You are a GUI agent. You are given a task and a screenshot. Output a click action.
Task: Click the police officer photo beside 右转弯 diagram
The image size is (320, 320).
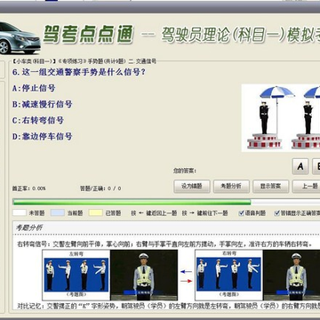click(292, 275)
